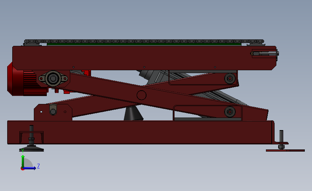This screenshot has width=312, height=191.
Task: Click the Y axis label
Action: pyautogui.click(x=23, y=151)
